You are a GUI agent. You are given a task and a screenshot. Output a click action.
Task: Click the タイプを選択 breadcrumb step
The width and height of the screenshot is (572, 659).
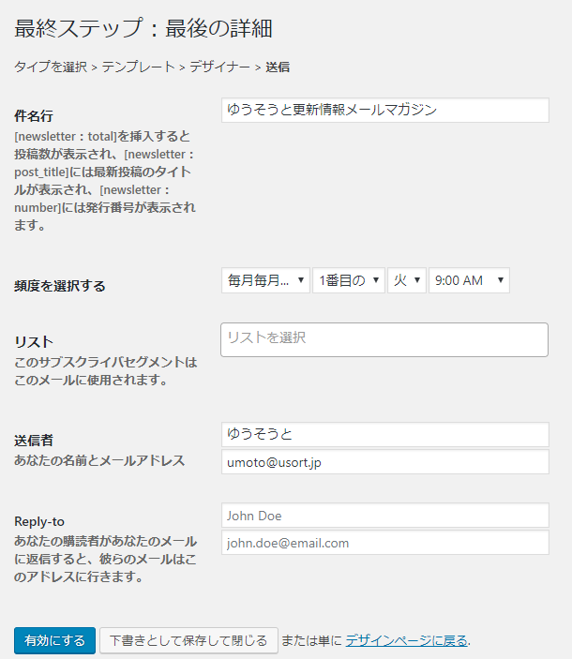point(51,67)
